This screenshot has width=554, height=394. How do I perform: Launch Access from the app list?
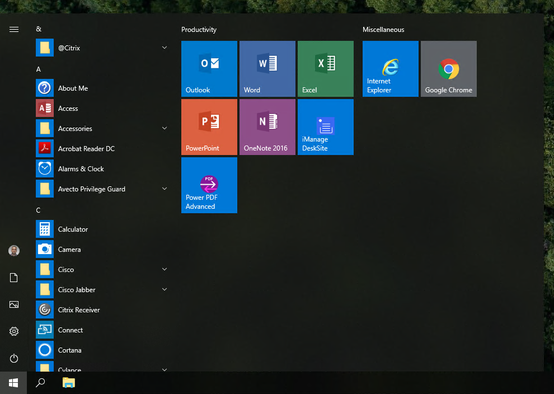(x=102, y=108)
